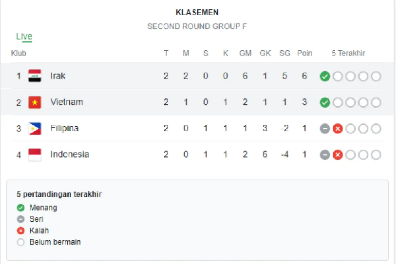Click Indonesia's last unplayed match circle
Image resolution: width=396 pixels, height=264 pixels.
(x=376, y=155)
